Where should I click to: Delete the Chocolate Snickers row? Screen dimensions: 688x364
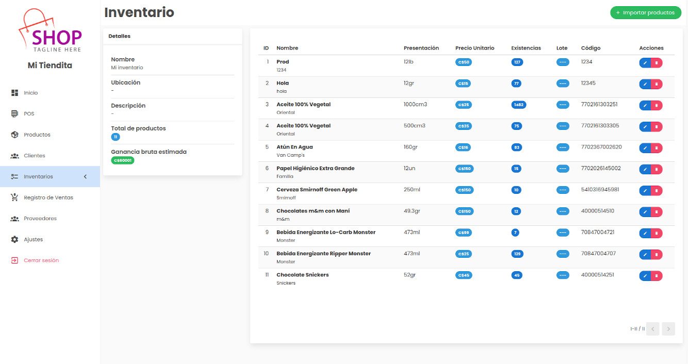[657, 276]
